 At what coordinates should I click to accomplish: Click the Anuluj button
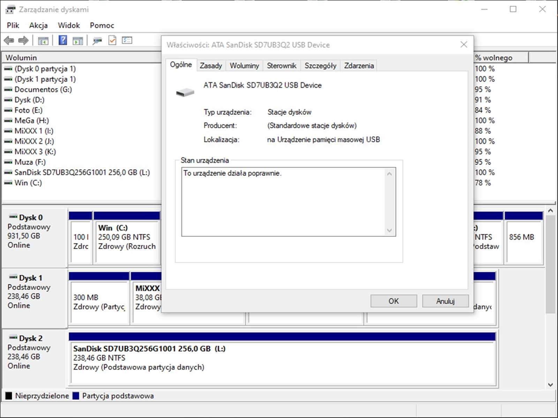(x=445, y=301)
